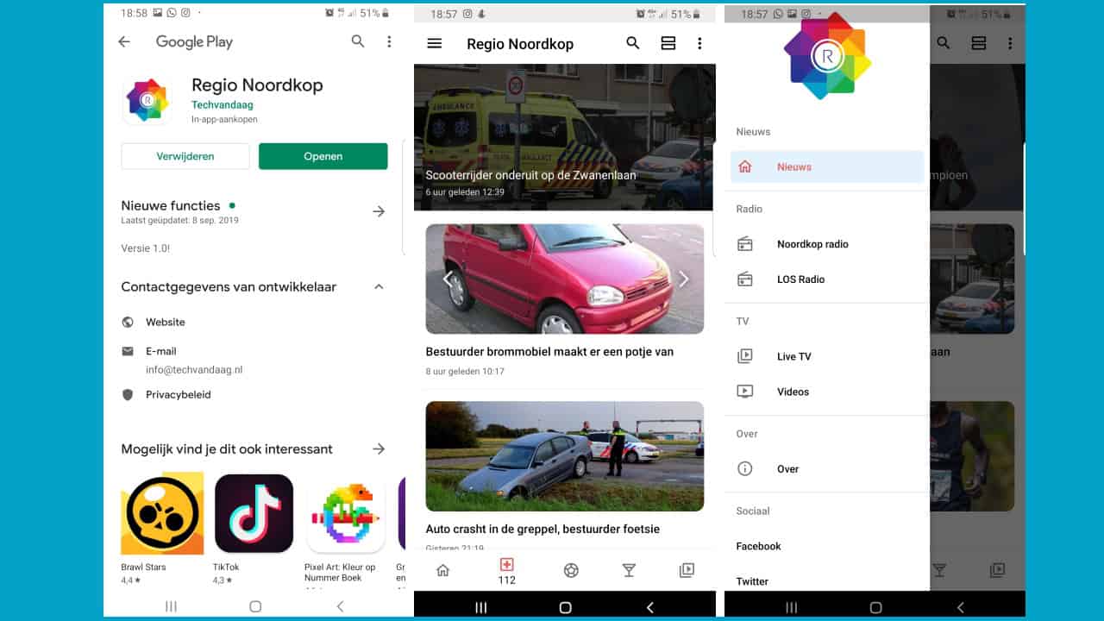Tap dimmed search icon behind drawer
1104x621 pixels.
coord(944,43)
